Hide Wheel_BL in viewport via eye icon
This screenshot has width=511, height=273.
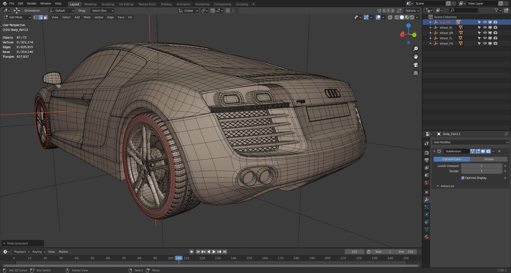coord(485,27)
